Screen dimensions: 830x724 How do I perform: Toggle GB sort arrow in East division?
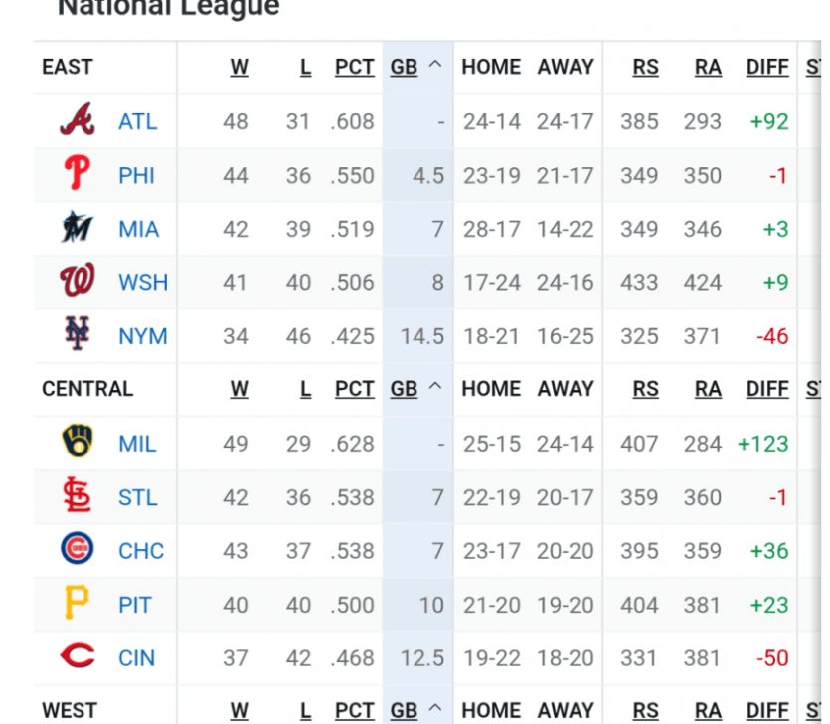tap(435, 66)
